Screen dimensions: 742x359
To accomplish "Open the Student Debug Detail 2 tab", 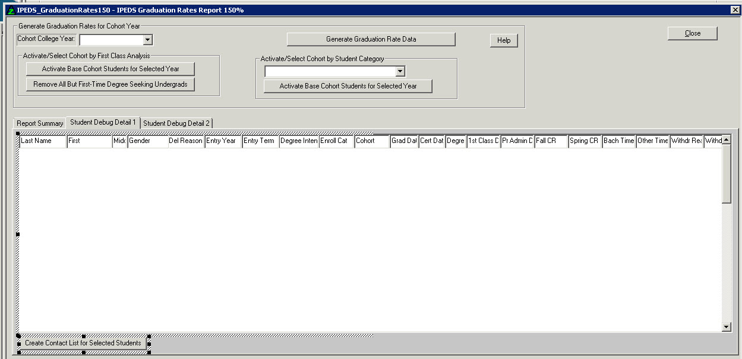I will point(176,123).
